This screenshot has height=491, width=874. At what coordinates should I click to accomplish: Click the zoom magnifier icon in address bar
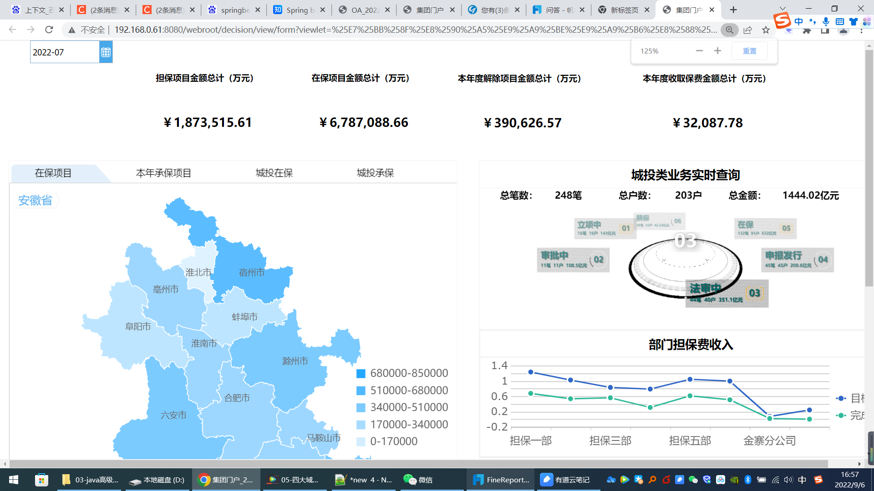click(x=729, y=30)
